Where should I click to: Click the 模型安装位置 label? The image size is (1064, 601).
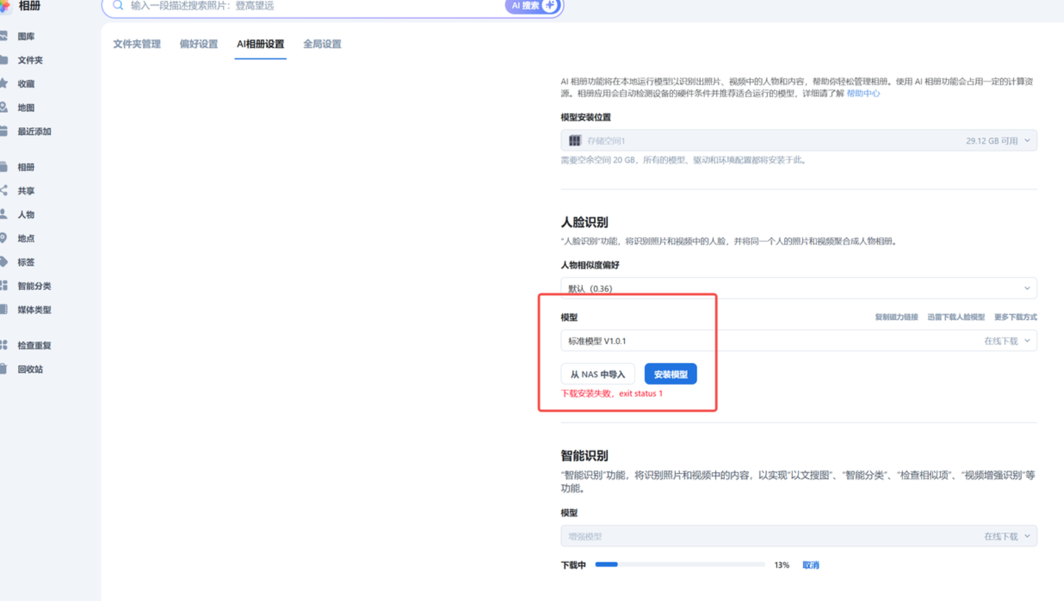pos(586,118)
